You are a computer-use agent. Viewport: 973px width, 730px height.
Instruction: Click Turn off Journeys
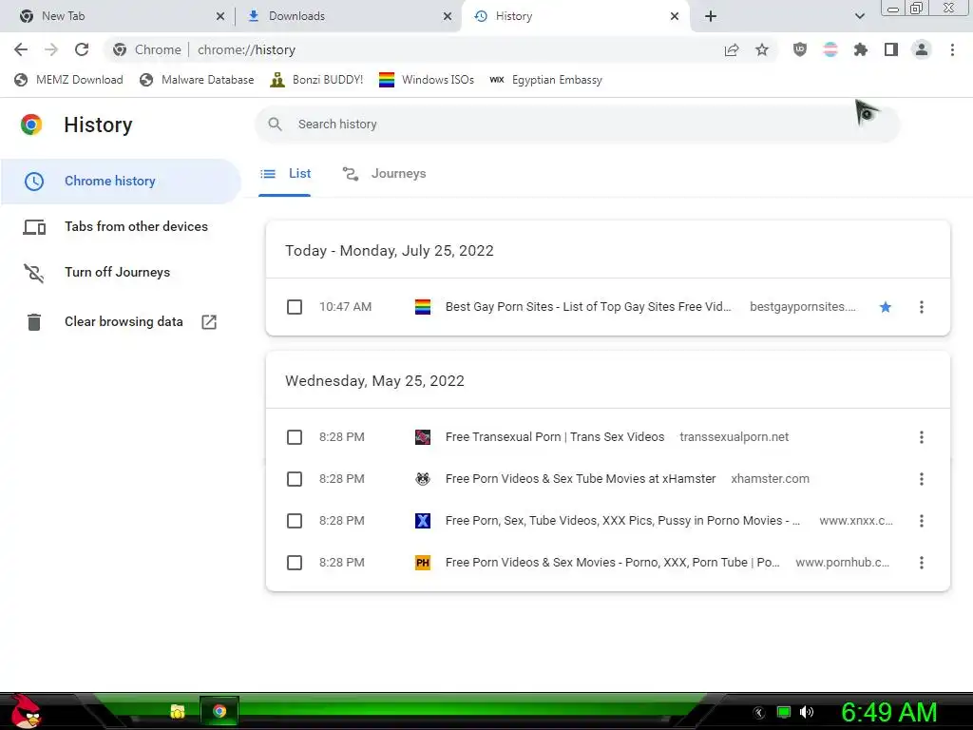click(x=121, y=273)
